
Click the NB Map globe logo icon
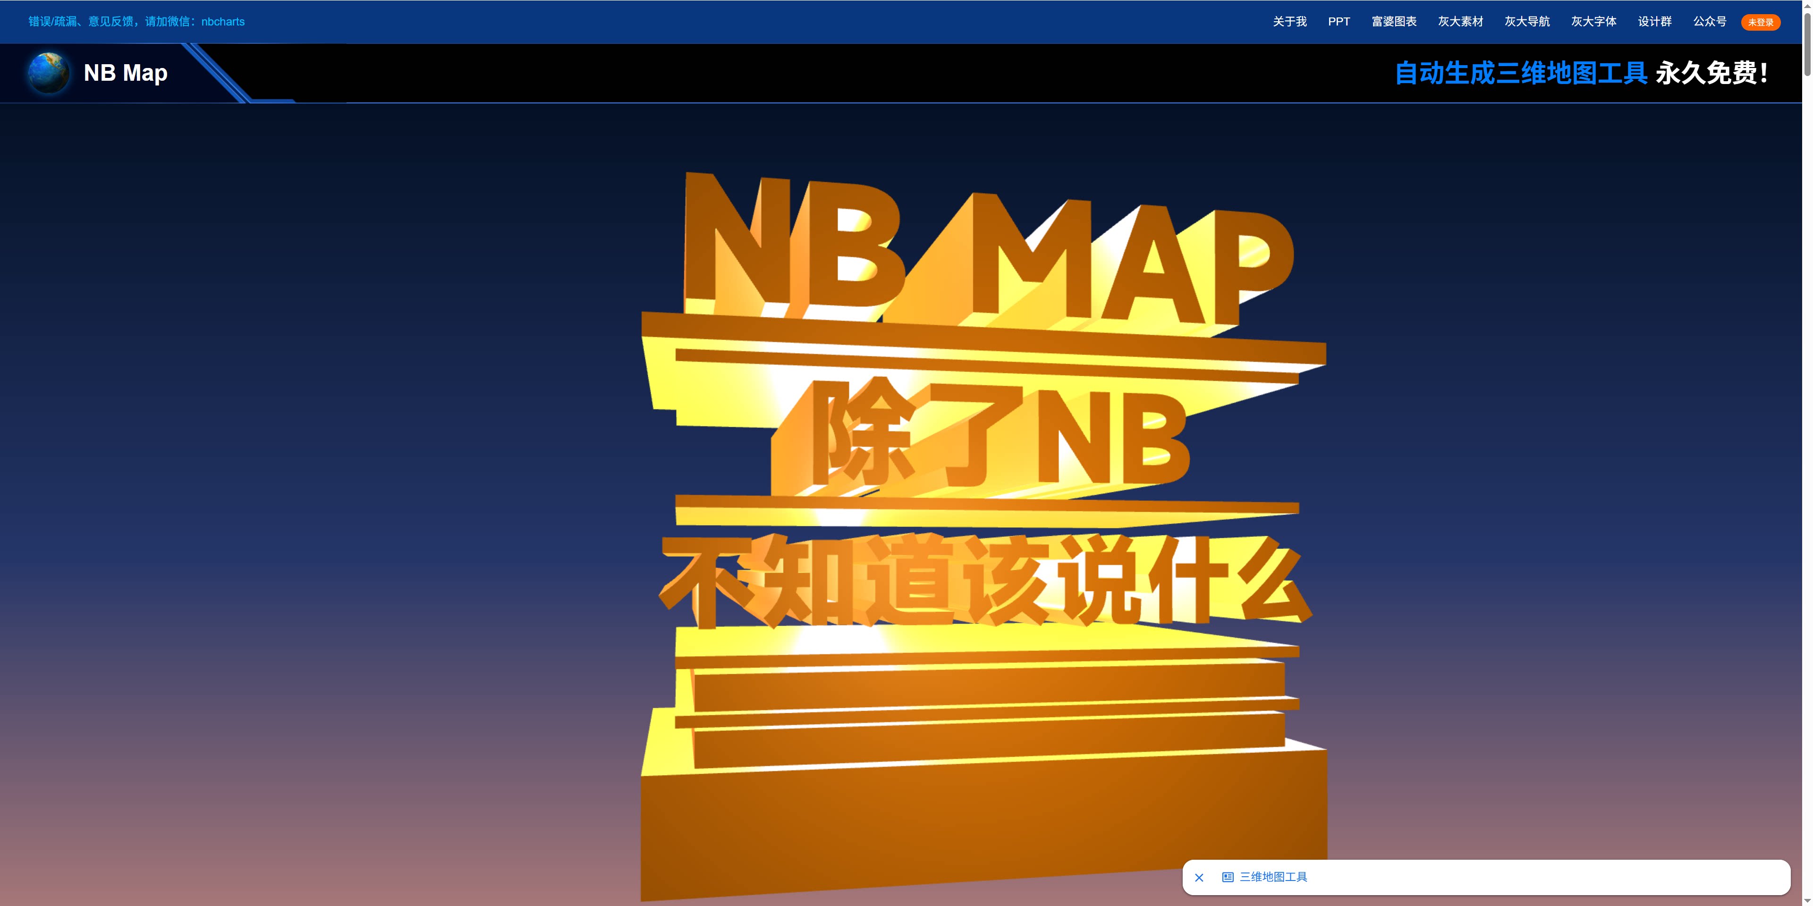click(x=48, y=73)
